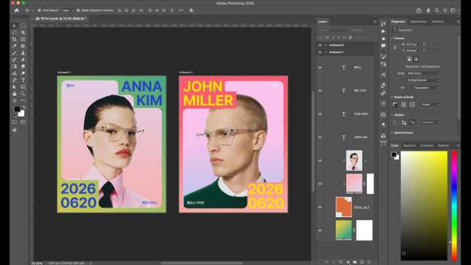Screen dimensions: 471x265
Task: Select the Lasso tool
Action: tap(14, 32)
